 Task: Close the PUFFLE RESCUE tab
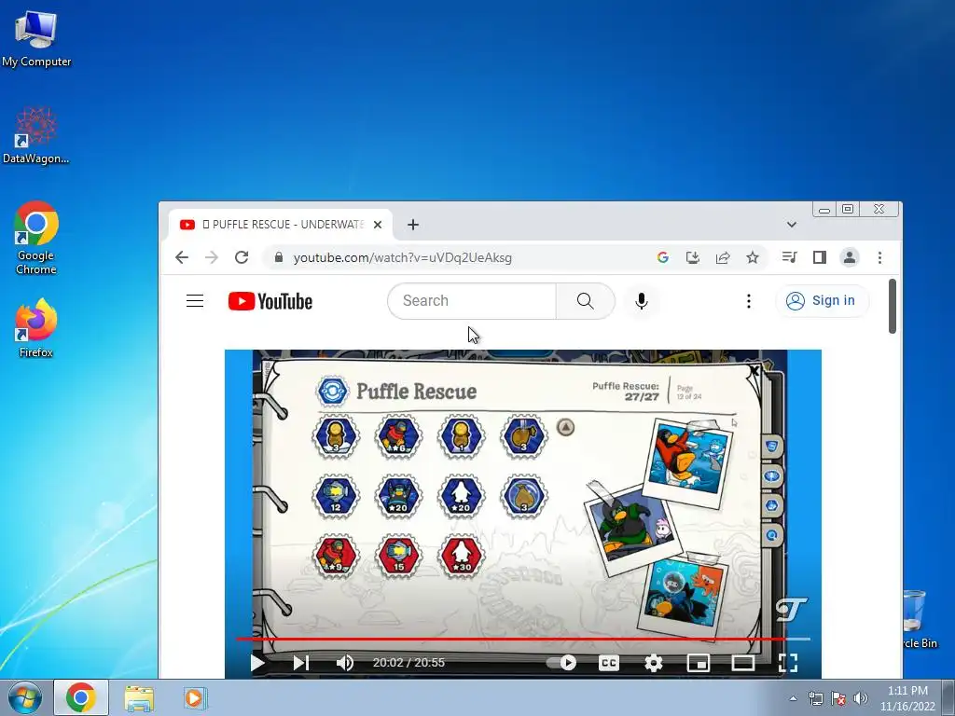point(378,225)
